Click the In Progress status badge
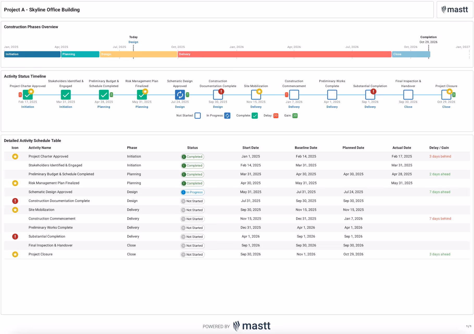The height and width of the screenshot is (334, 474). [x=193, y=192]
